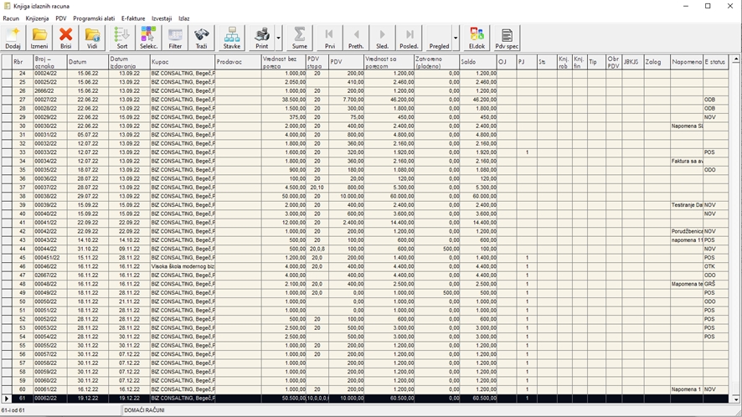Click the Izmeni (edit) folder icon
The height and width of the screenshot is (417, 742).
[39, 38]
